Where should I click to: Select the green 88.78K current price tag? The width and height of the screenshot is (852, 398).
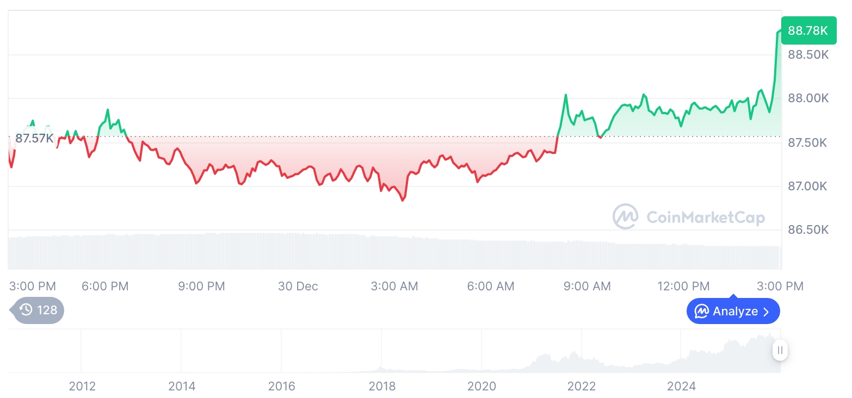click(808, 30)
